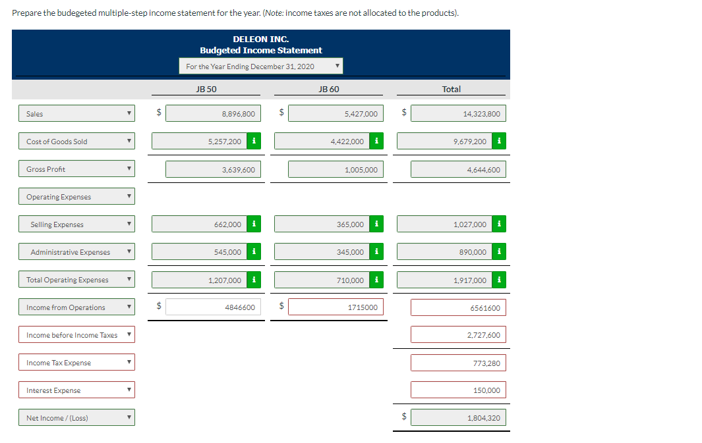Open the Total Operating Expenses dropdown

pyautogui.click(x=76, y=279)
